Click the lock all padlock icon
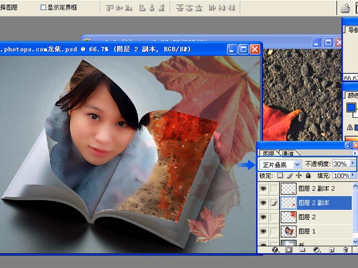Image resolution: width=358 pixels, height=268 pixels. [x=308, y=176]
